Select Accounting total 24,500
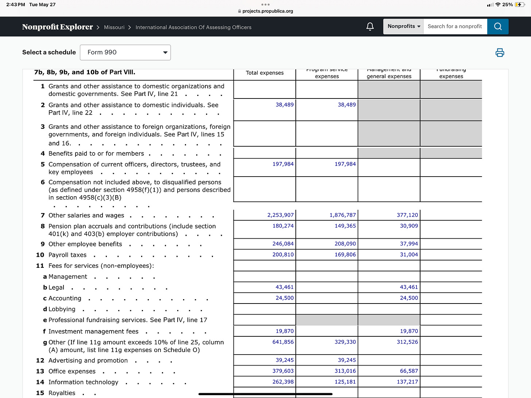The height and width of the screenshot is (398, 531). [x=284, y=298]
